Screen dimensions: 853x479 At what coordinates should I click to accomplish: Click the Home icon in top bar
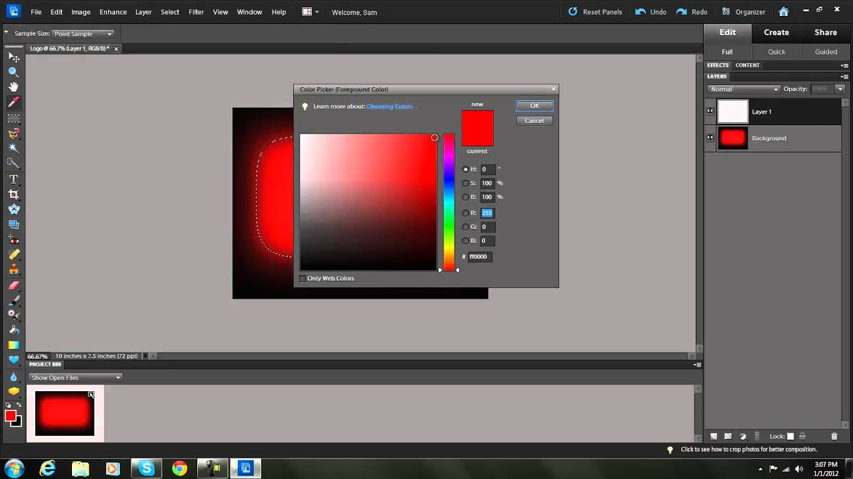coord(784,12)
